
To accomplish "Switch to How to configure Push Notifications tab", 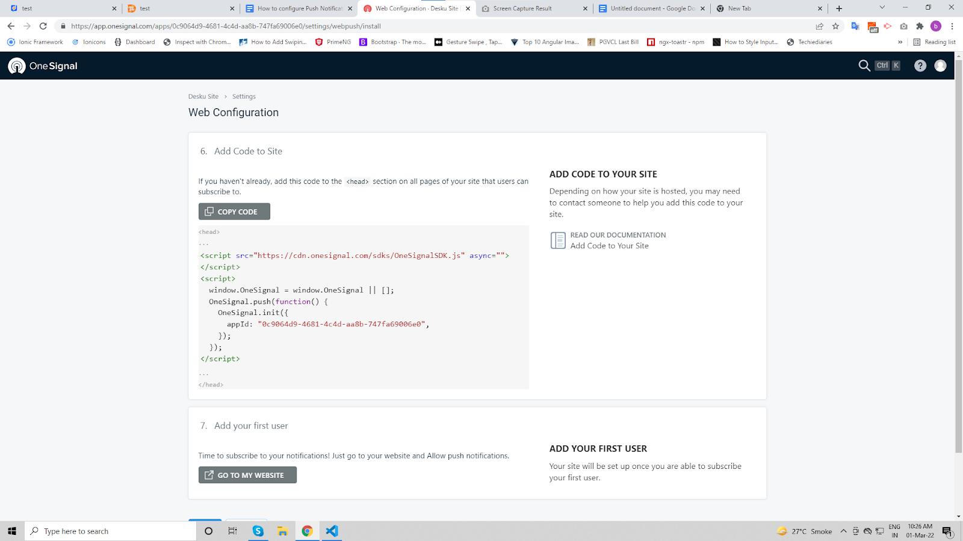I will [299, 8].
